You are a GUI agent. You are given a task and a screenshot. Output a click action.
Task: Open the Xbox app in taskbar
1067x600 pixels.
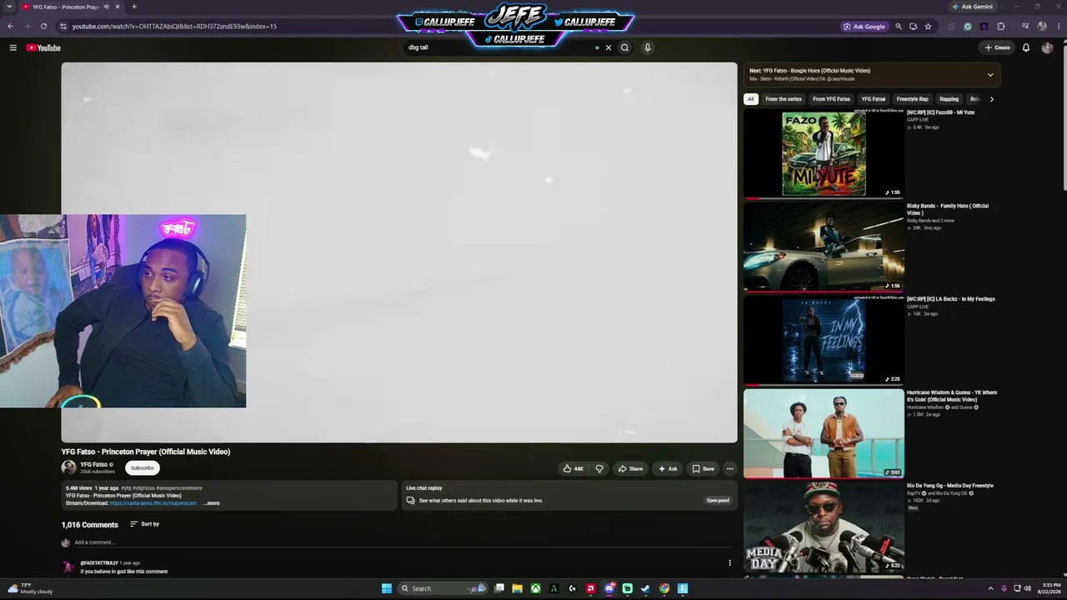(x=535, y=588)
